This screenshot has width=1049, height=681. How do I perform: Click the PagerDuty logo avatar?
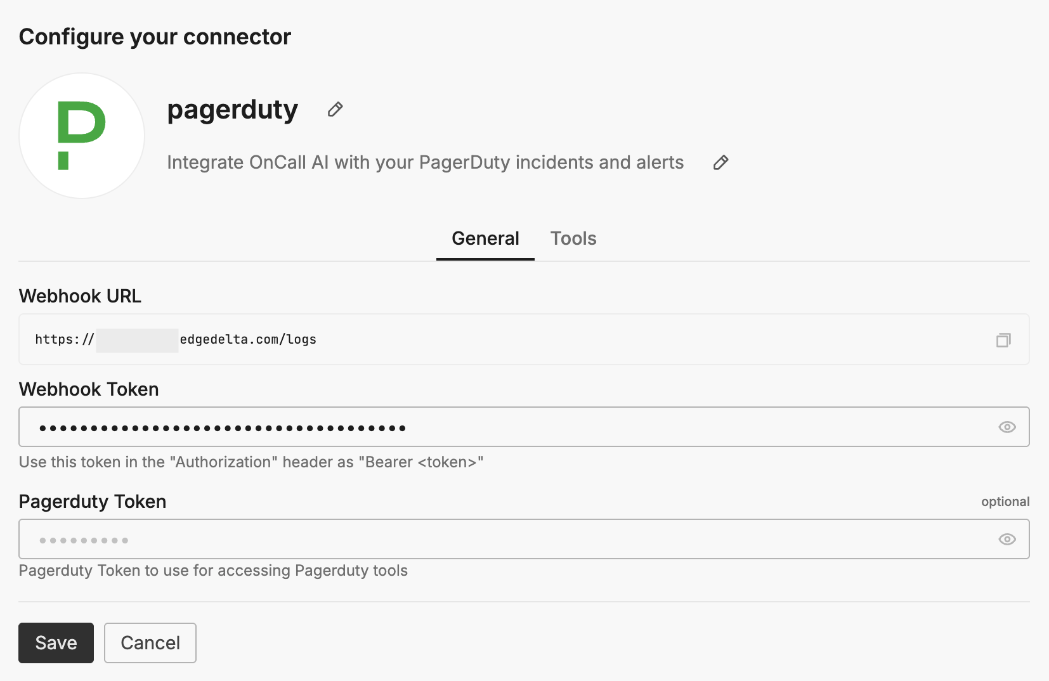[x=81, y=135]
